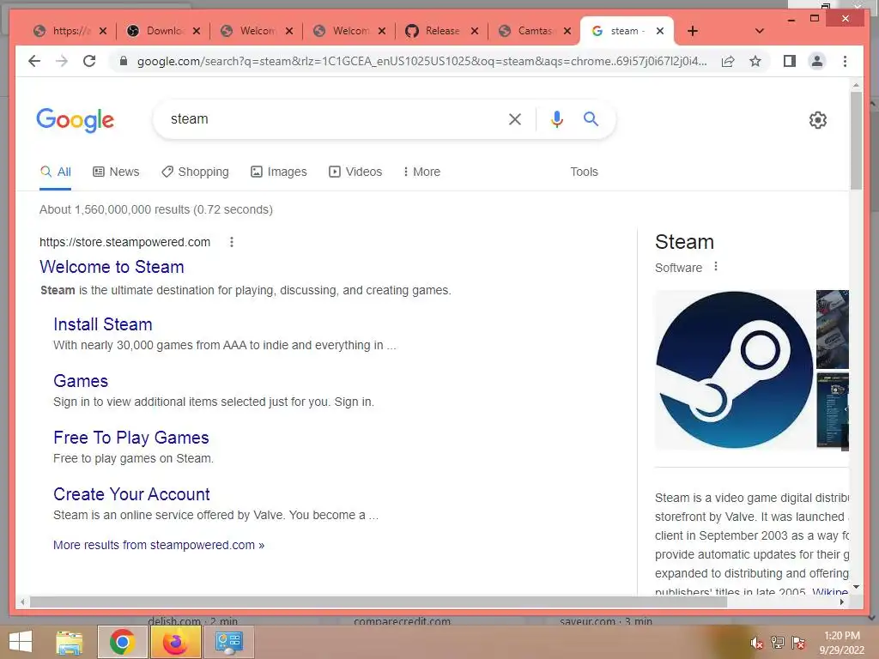
Task: Open File Explorer from the taskbar
Action: pyautogui.click(x=70, y=642)
